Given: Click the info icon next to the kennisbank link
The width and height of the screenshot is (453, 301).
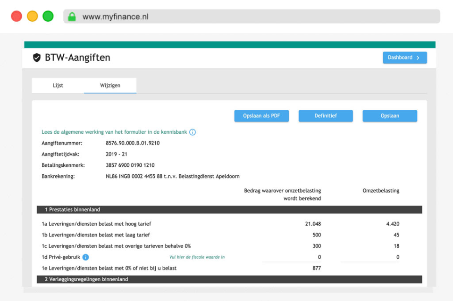Looking at the screenshot, I should click(x=192, y=132).
